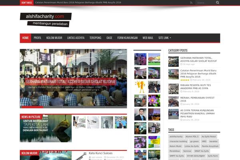240x160 pixels.
Task: Open the Profil menu item
Action: coord(38,38)
